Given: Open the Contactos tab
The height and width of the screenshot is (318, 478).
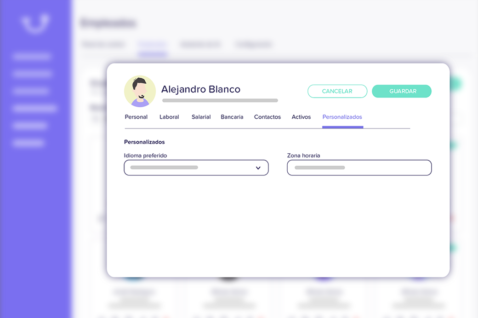Looking at the screenshot, I should tap(267, 117).
